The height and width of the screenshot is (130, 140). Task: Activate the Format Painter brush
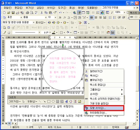[55, 13]
